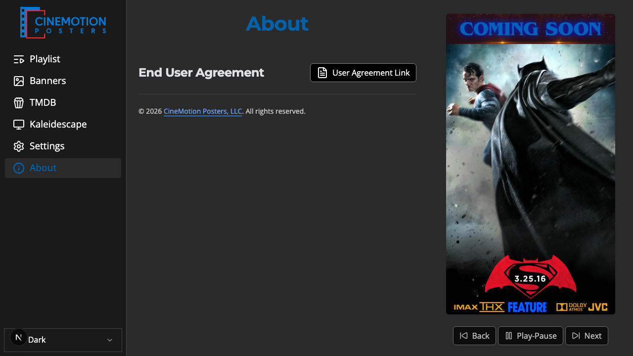Click the About info icon

click(19, 168)
